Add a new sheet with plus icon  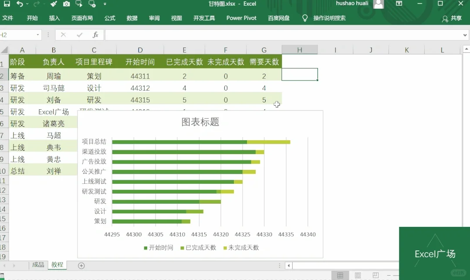click(81, 266)
